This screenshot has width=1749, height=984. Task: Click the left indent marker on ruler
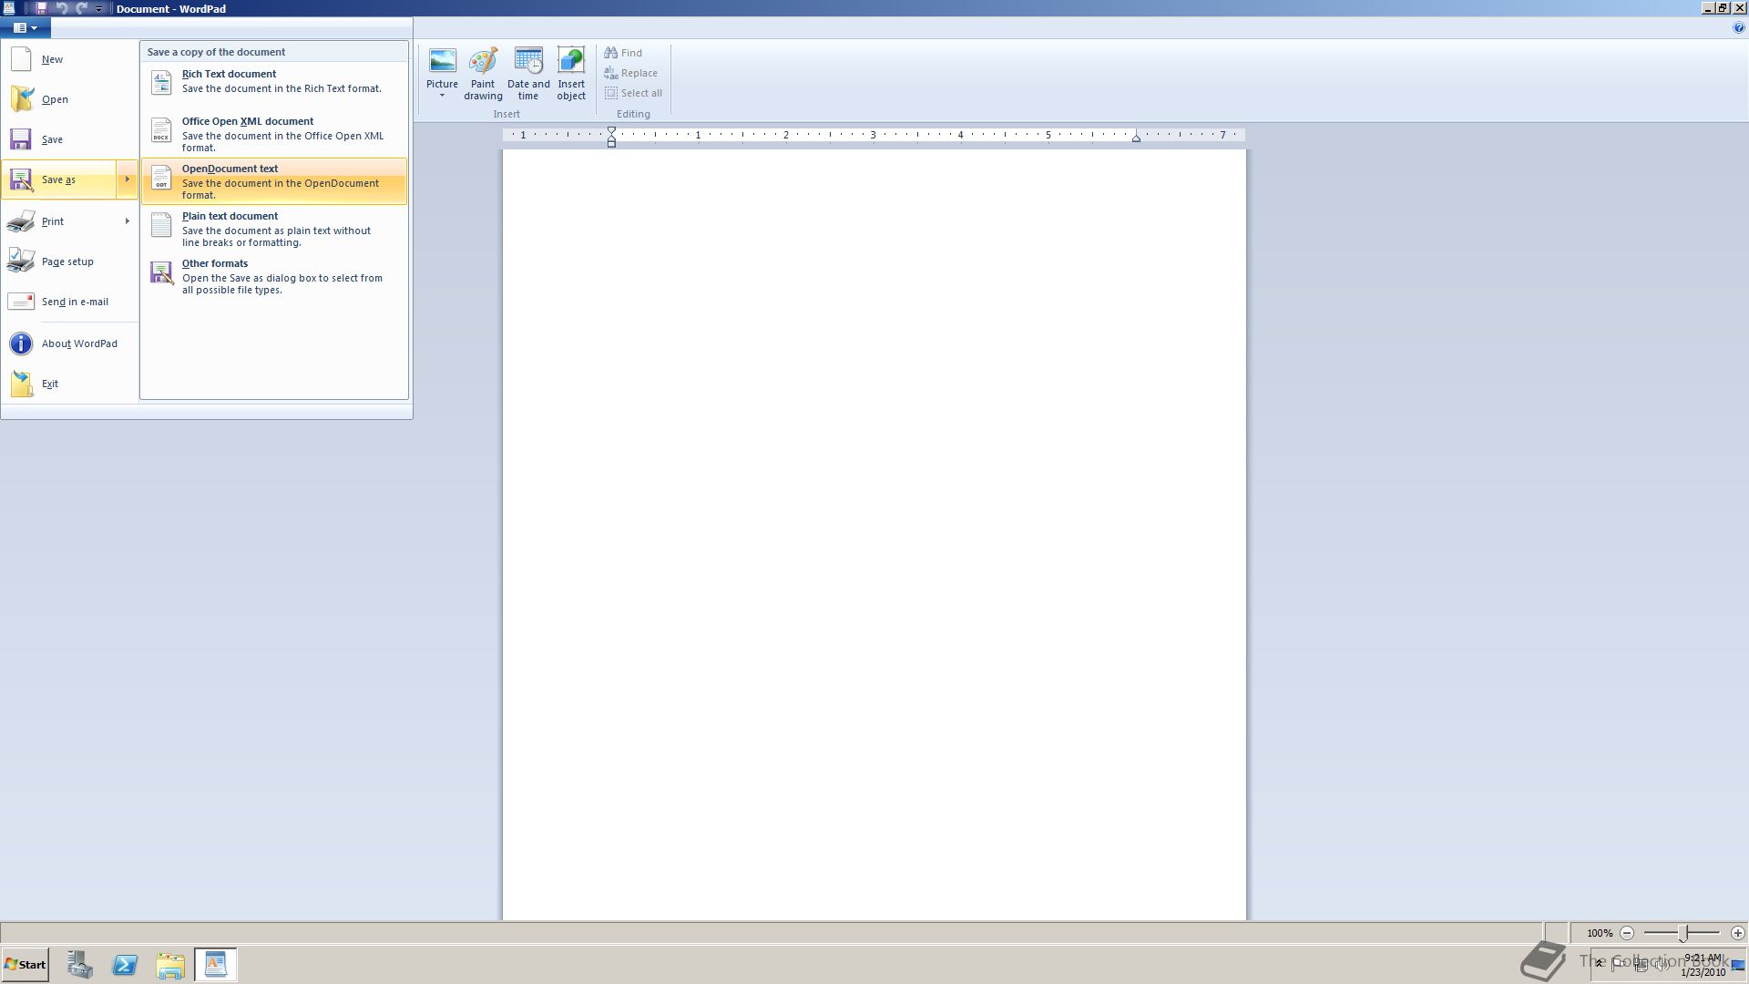[x=611, y=137]
